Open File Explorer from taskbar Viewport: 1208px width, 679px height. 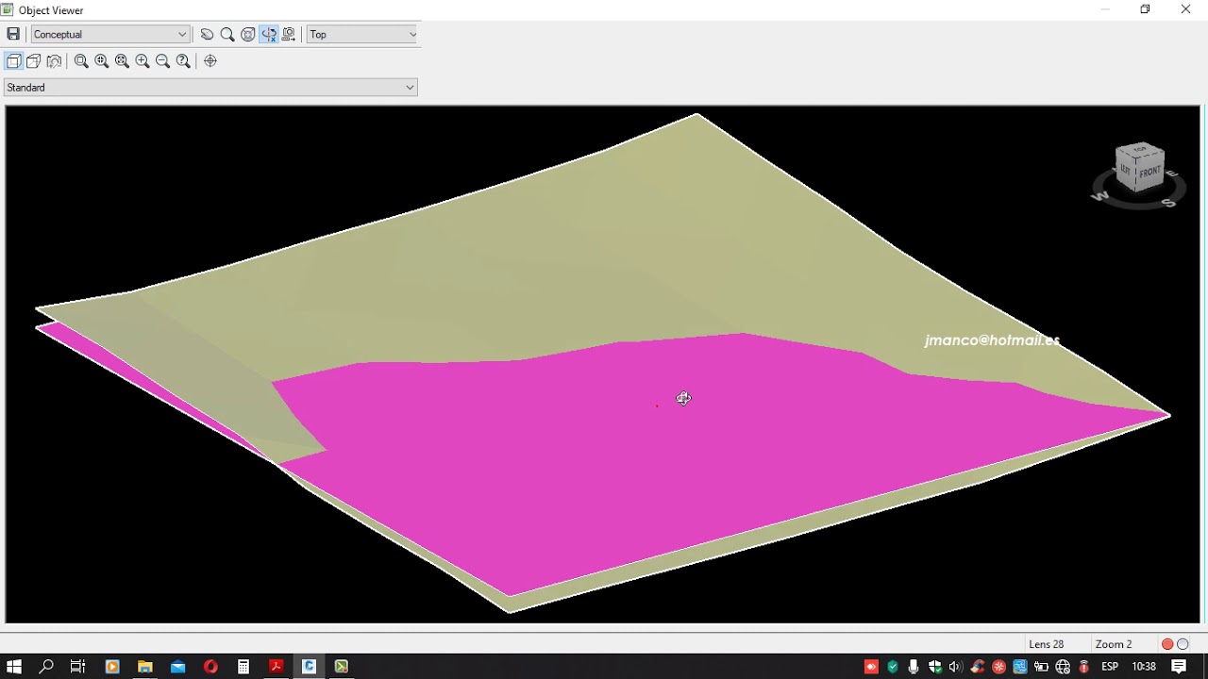[145, 667]
